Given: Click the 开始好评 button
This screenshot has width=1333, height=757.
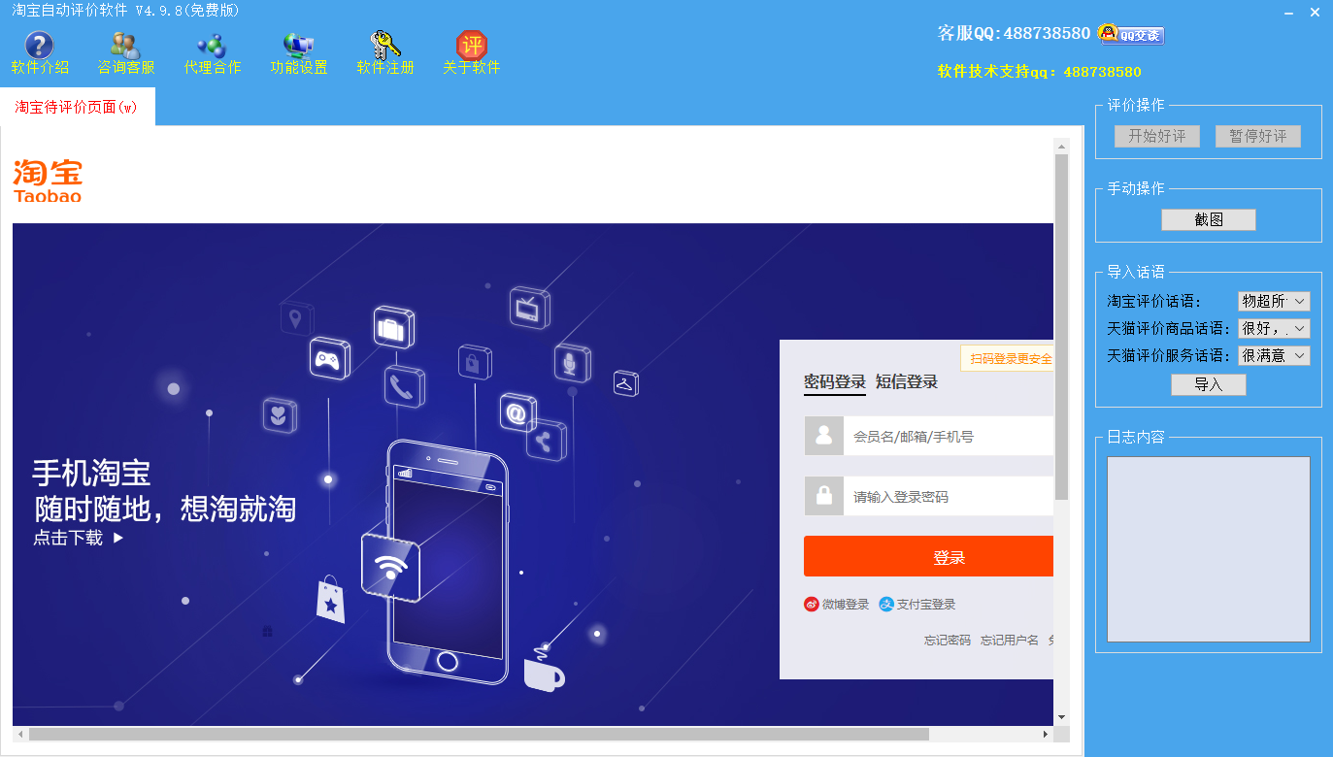Looking at the screenshot, I should (1157, 136).
